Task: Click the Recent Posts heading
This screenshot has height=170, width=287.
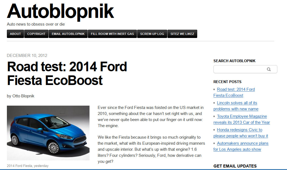Action: 227,82
